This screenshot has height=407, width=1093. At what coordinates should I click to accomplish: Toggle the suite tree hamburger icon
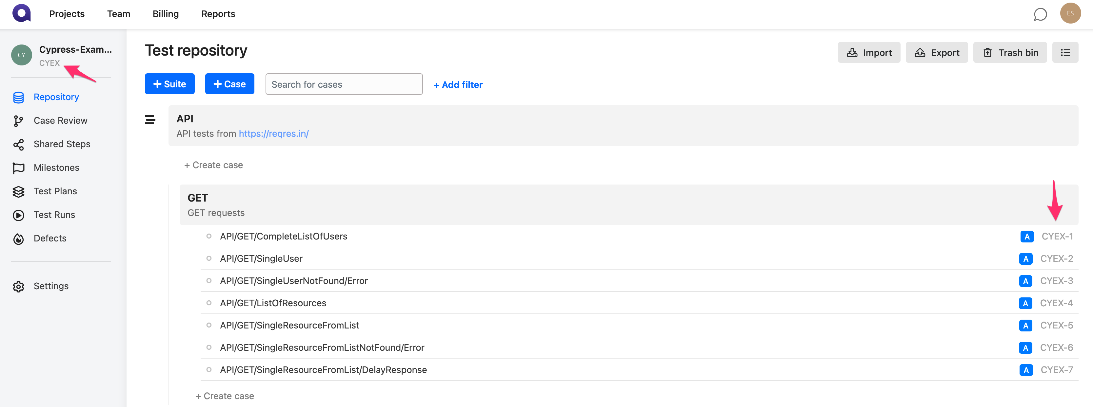(150, 120)
